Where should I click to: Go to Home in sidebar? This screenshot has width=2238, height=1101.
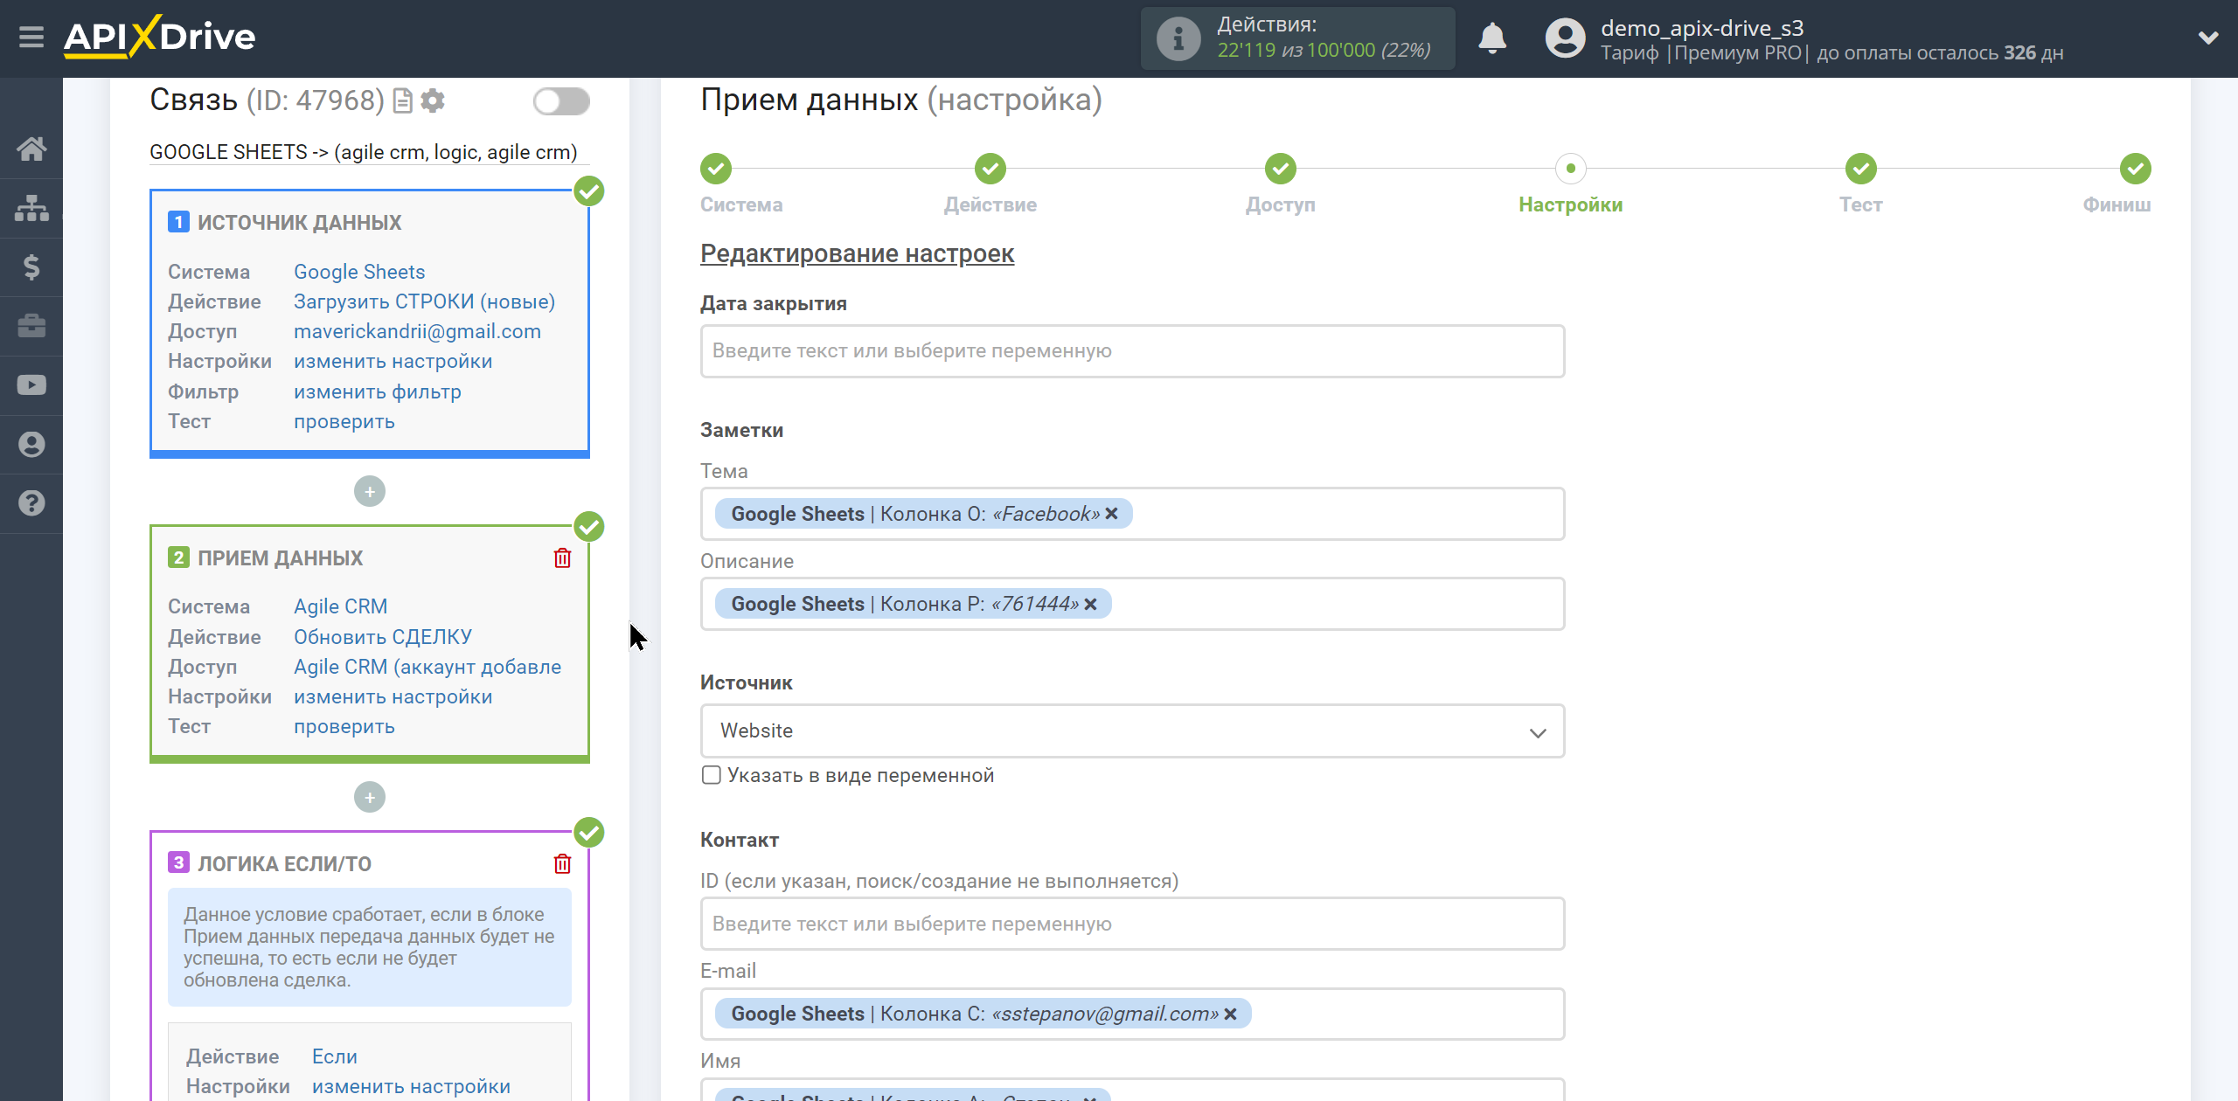(x=31, y=149)
